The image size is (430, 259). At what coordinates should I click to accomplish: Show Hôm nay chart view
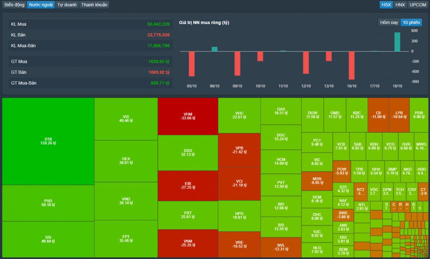pos(389,22)
